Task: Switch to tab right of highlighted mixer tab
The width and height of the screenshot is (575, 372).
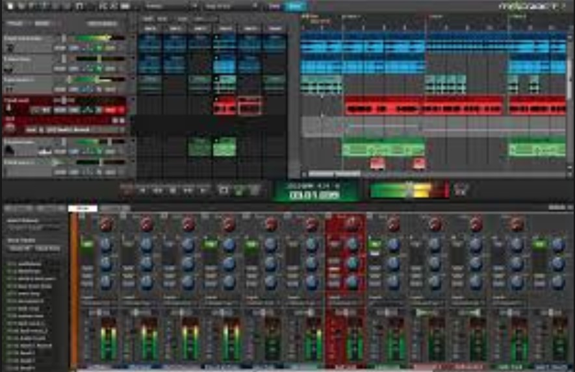Action: [x=114, y=208]
